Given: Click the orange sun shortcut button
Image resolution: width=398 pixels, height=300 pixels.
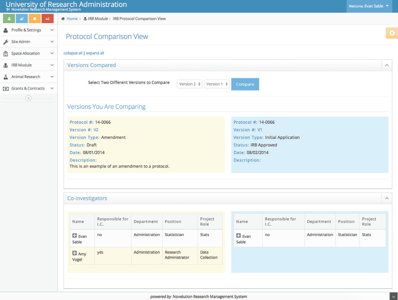Looking at the screenshot, I should point(35,19).
